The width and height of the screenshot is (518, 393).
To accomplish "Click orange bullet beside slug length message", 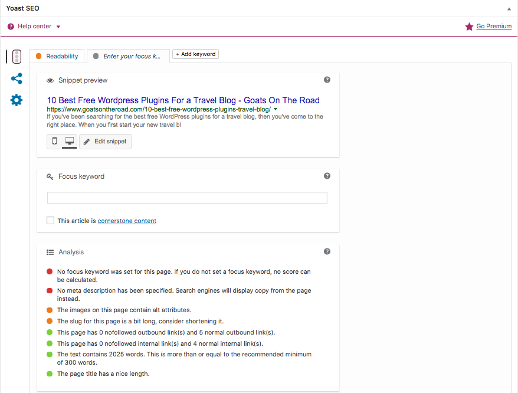I will [x=50, y=321].
